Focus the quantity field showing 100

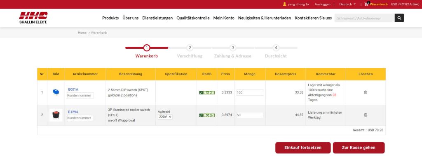pyautogui.click(x=250, y=92)
